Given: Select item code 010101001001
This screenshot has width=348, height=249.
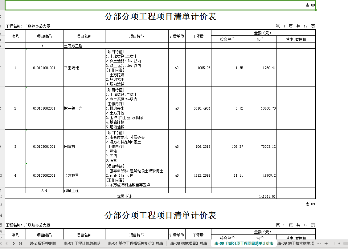Looking at the screenshot, I should 44,68.
